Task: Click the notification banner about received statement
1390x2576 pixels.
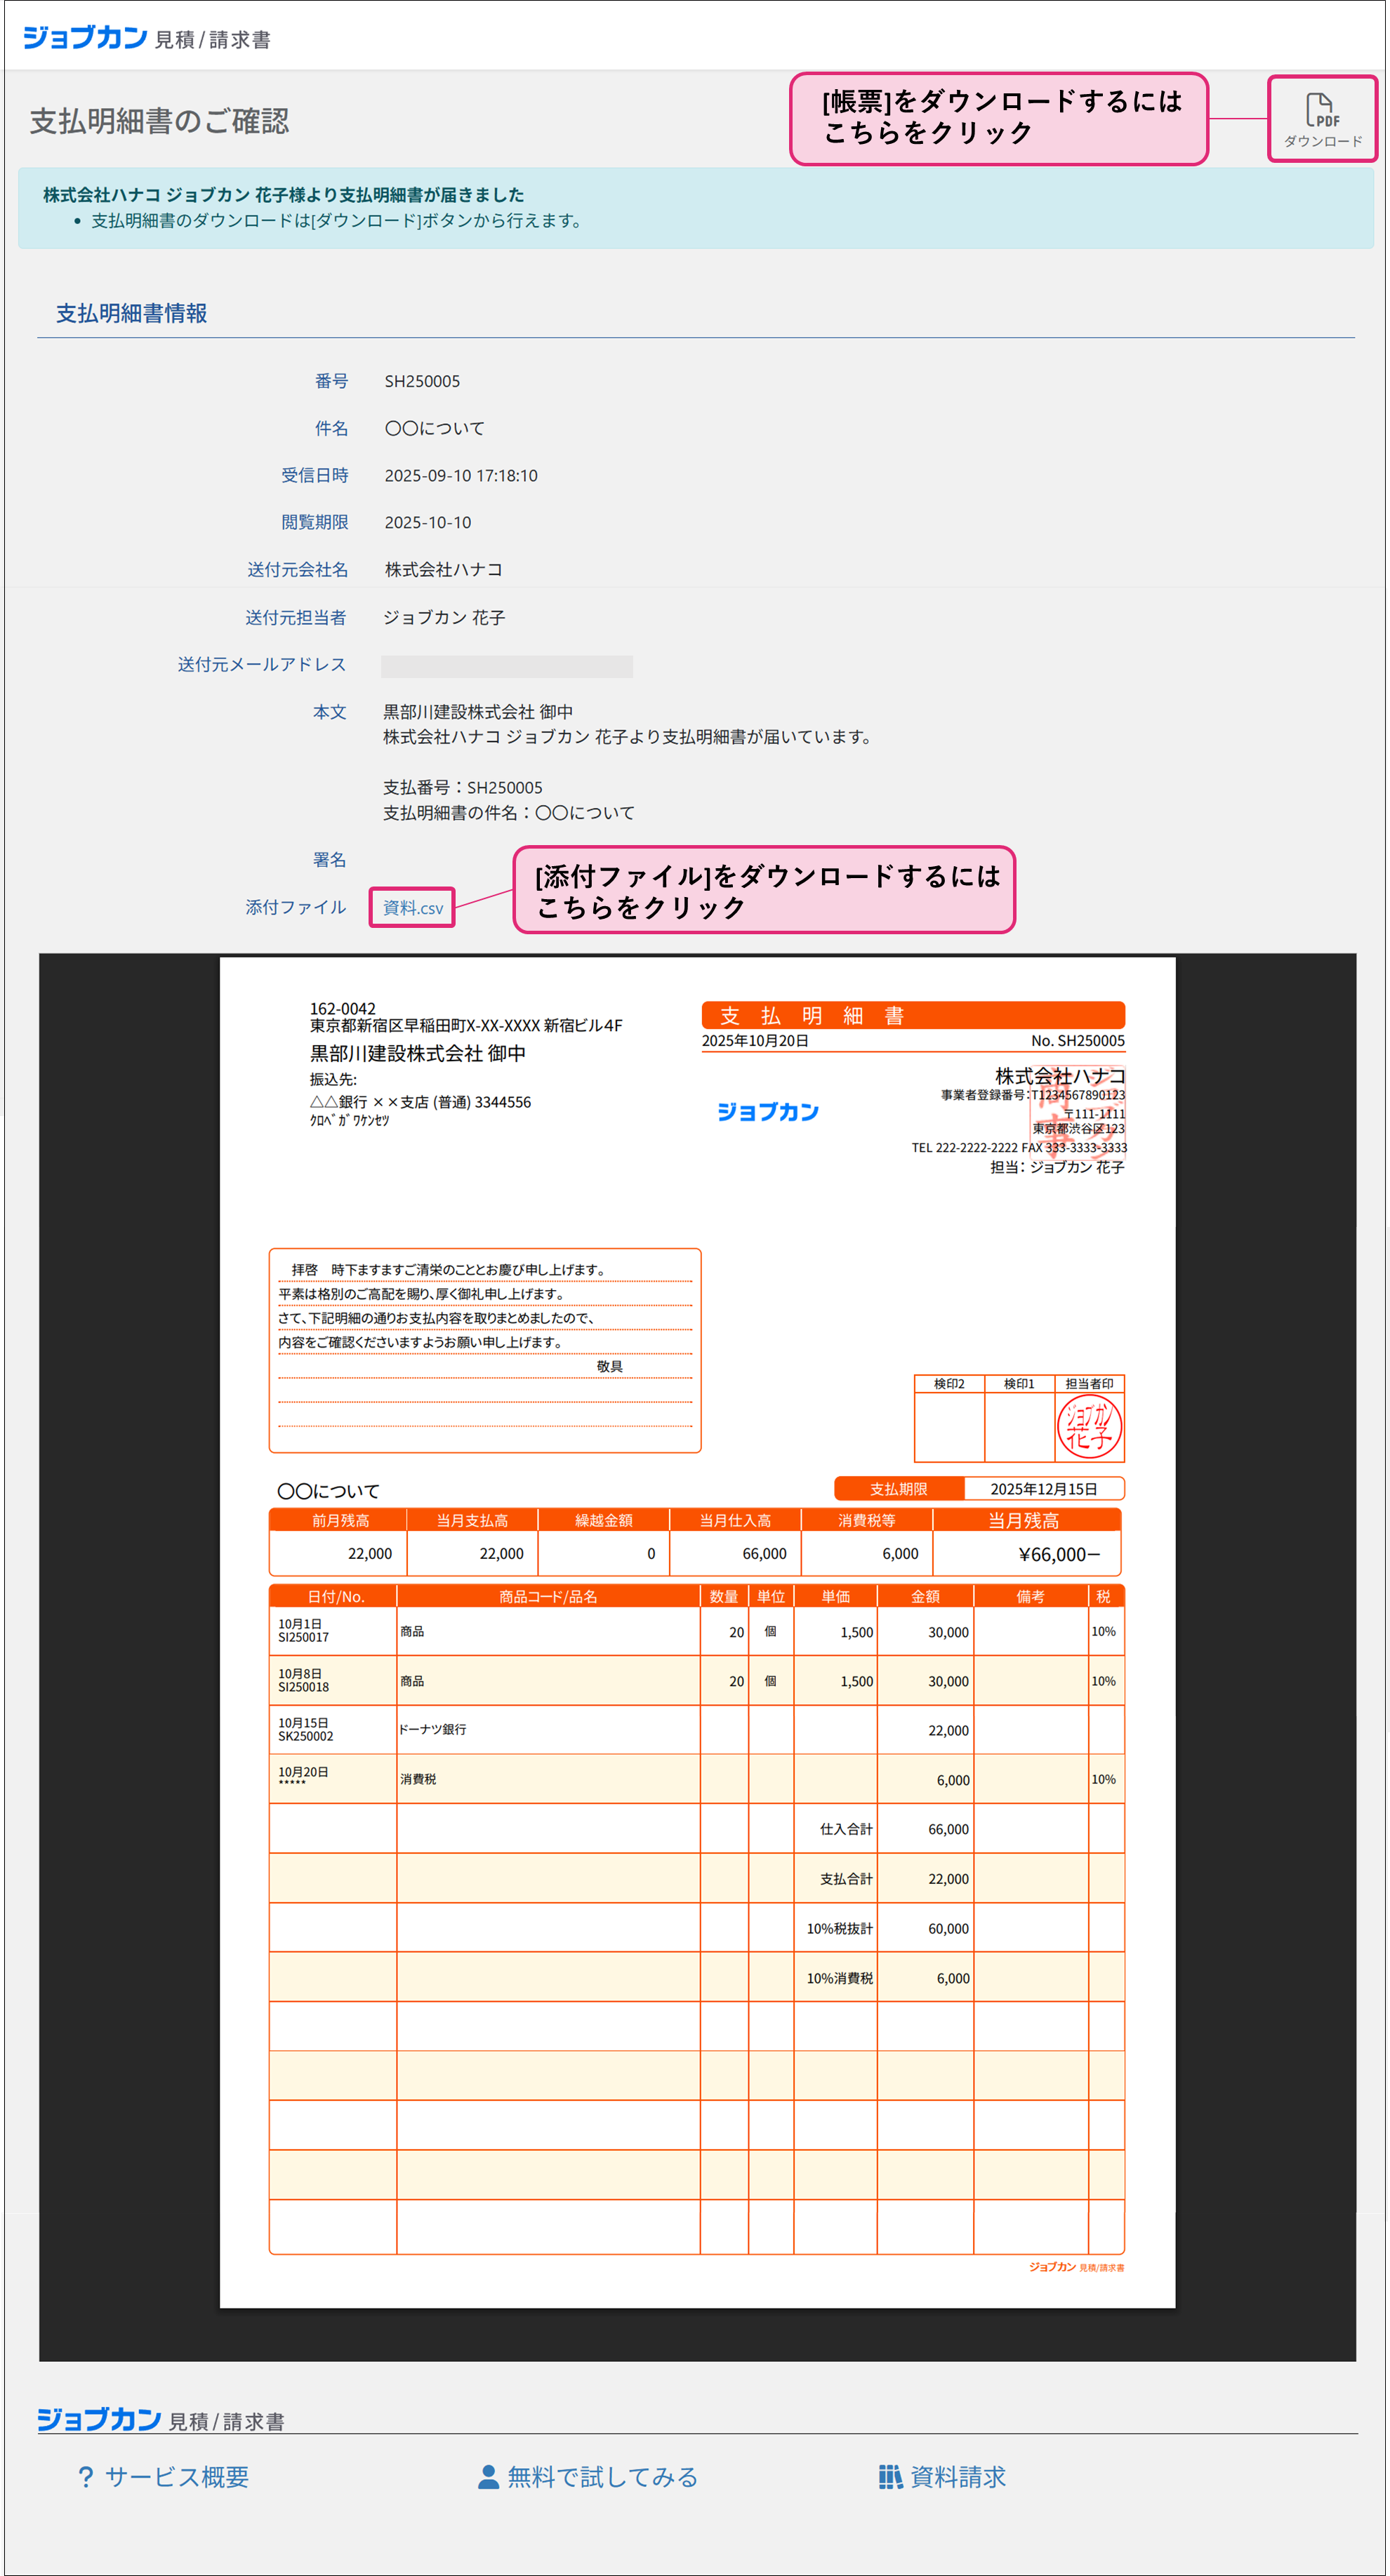Action: point(695,208)
